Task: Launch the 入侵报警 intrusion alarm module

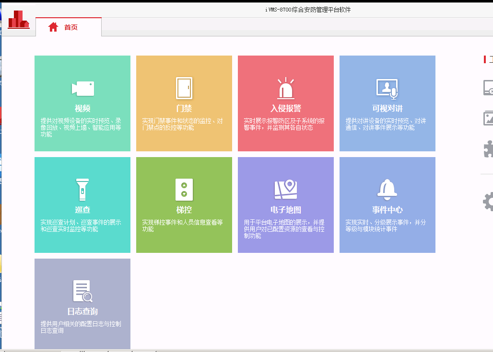Action: coord(286,103)
